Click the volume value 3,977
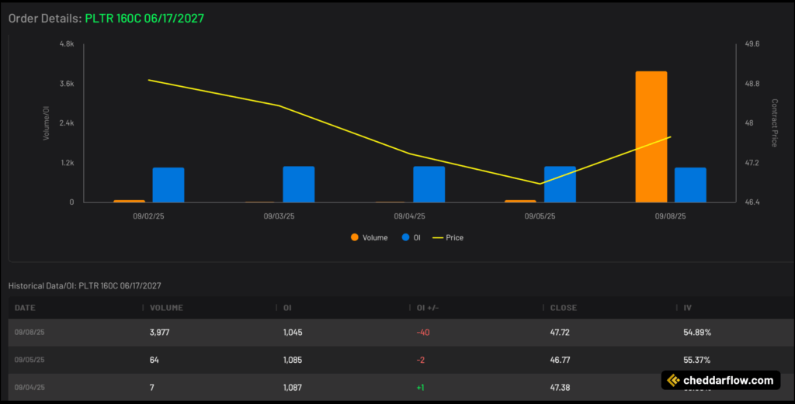 [x=160, y=333]
